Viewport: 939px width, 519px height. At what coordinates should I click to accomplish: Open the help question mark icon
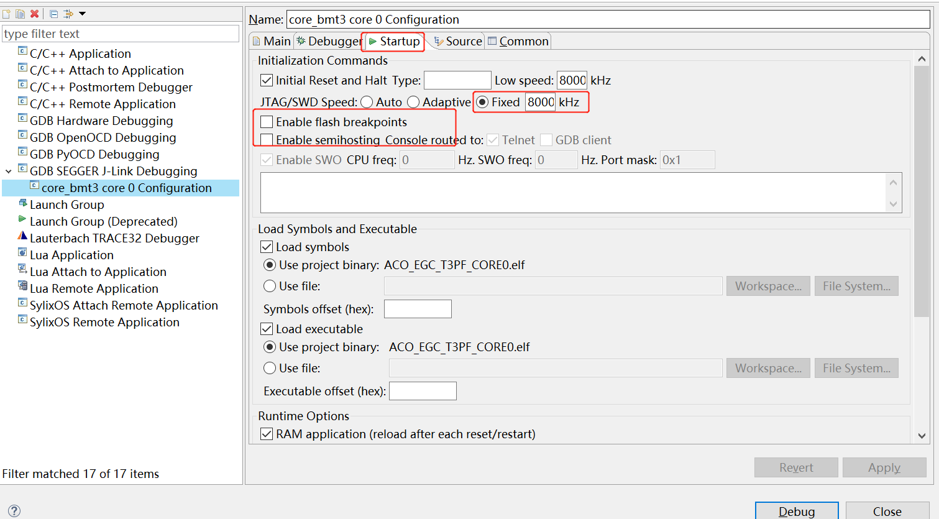14,511
